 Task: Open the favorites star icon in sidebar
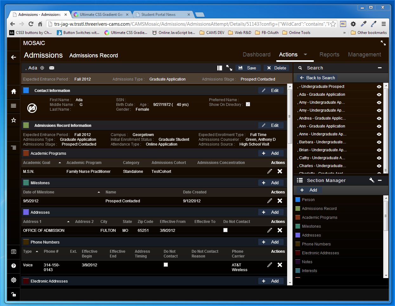point(13,120)
